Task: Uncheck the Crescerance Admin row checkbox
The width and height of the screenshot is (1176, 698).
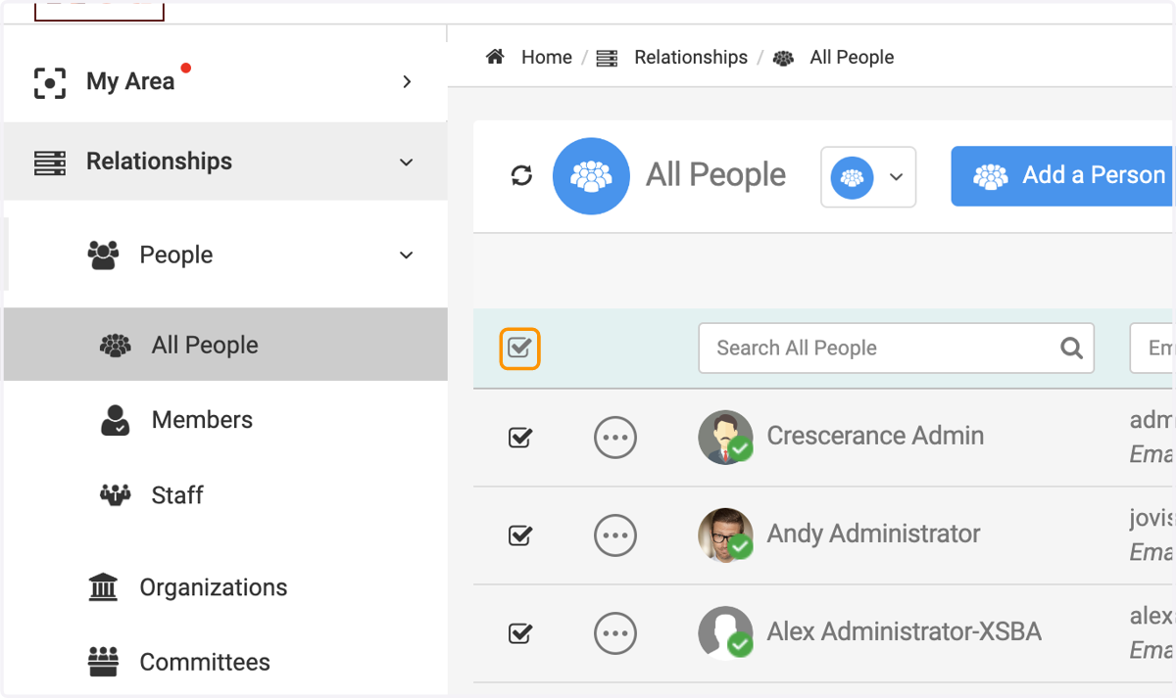Action: (x=520, y=438)
